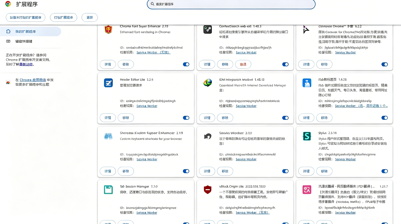This screenshot has height=224, width=401.
Task: Click the 打包扩展程序 button
Action: tap(63, 18)
